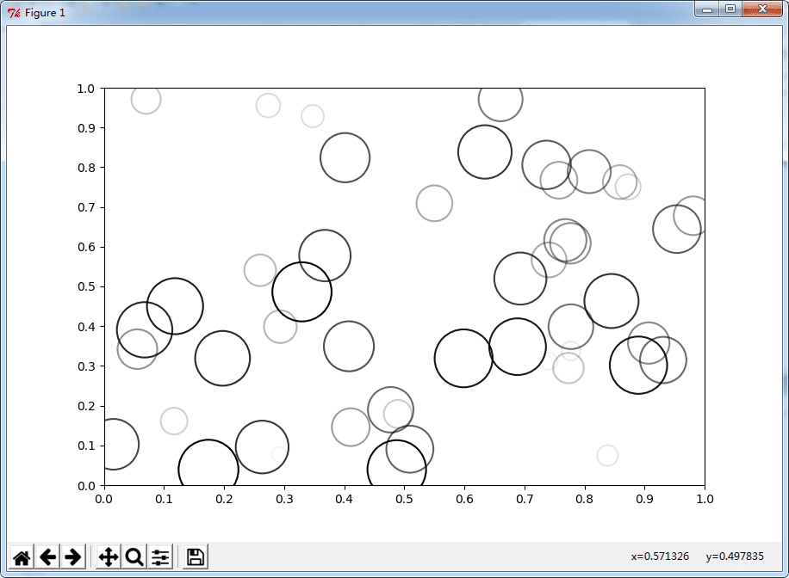Image resolution: width=789 pixels, height=578 pixels.
Task: Click the y-axis tick label 0.7
Action: 86,207
